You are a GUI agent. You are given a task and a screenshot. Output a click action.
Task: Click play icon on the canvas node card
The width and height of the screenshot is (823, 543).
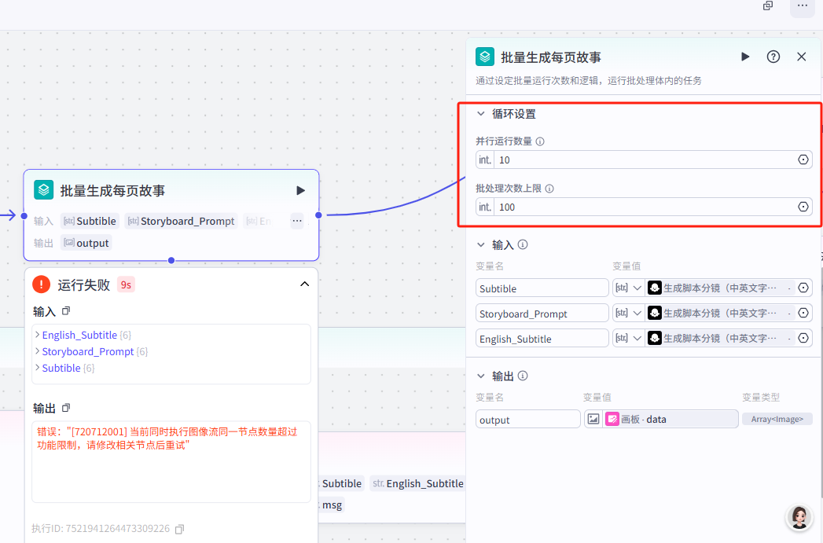point(300,190)
